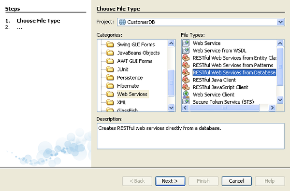Choose Web Service file type

[x=206, y=43]
